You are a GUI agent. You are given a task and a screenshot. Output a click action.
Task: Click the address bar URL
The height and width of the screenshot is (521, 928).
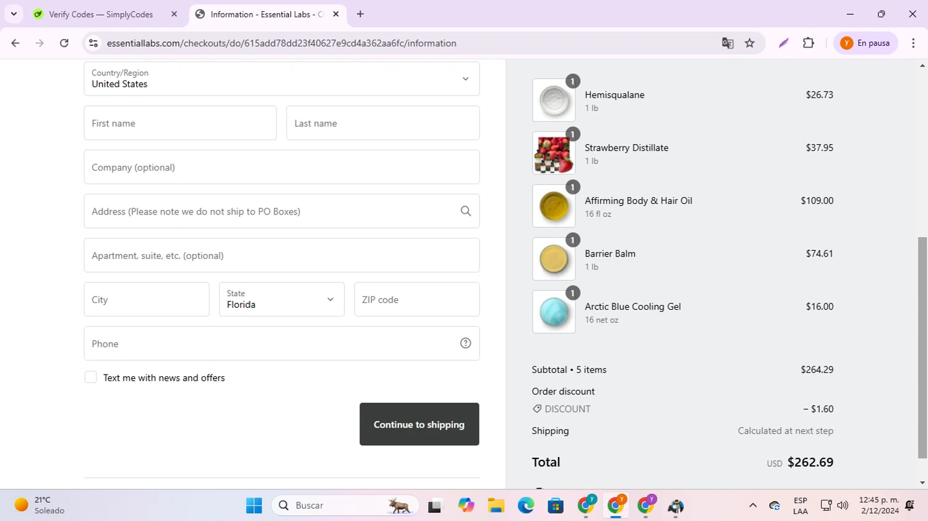tap(281, 43)
